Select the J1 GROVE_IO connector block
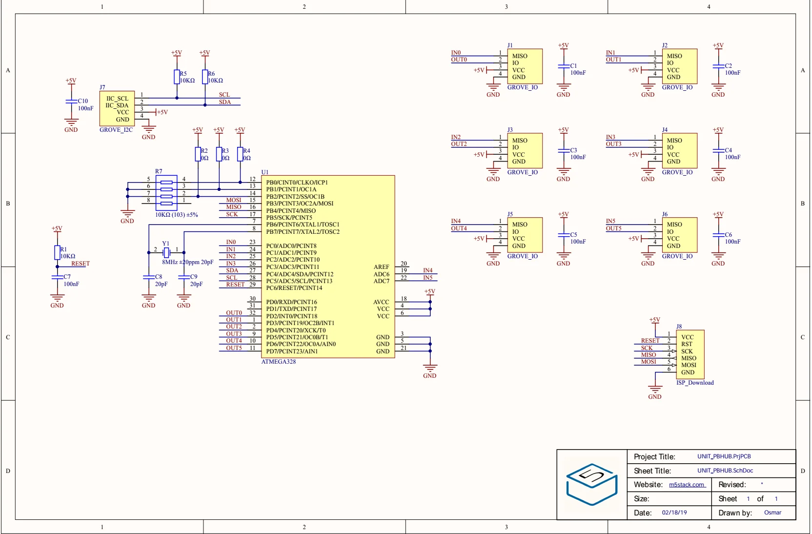The image size is (812, 534). 525,66
